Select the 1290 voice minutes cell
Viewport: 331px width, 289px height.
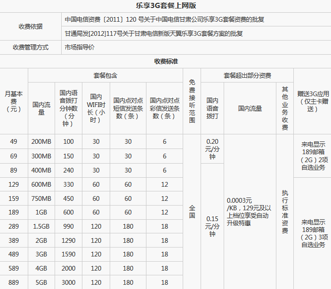click(68, 240)
